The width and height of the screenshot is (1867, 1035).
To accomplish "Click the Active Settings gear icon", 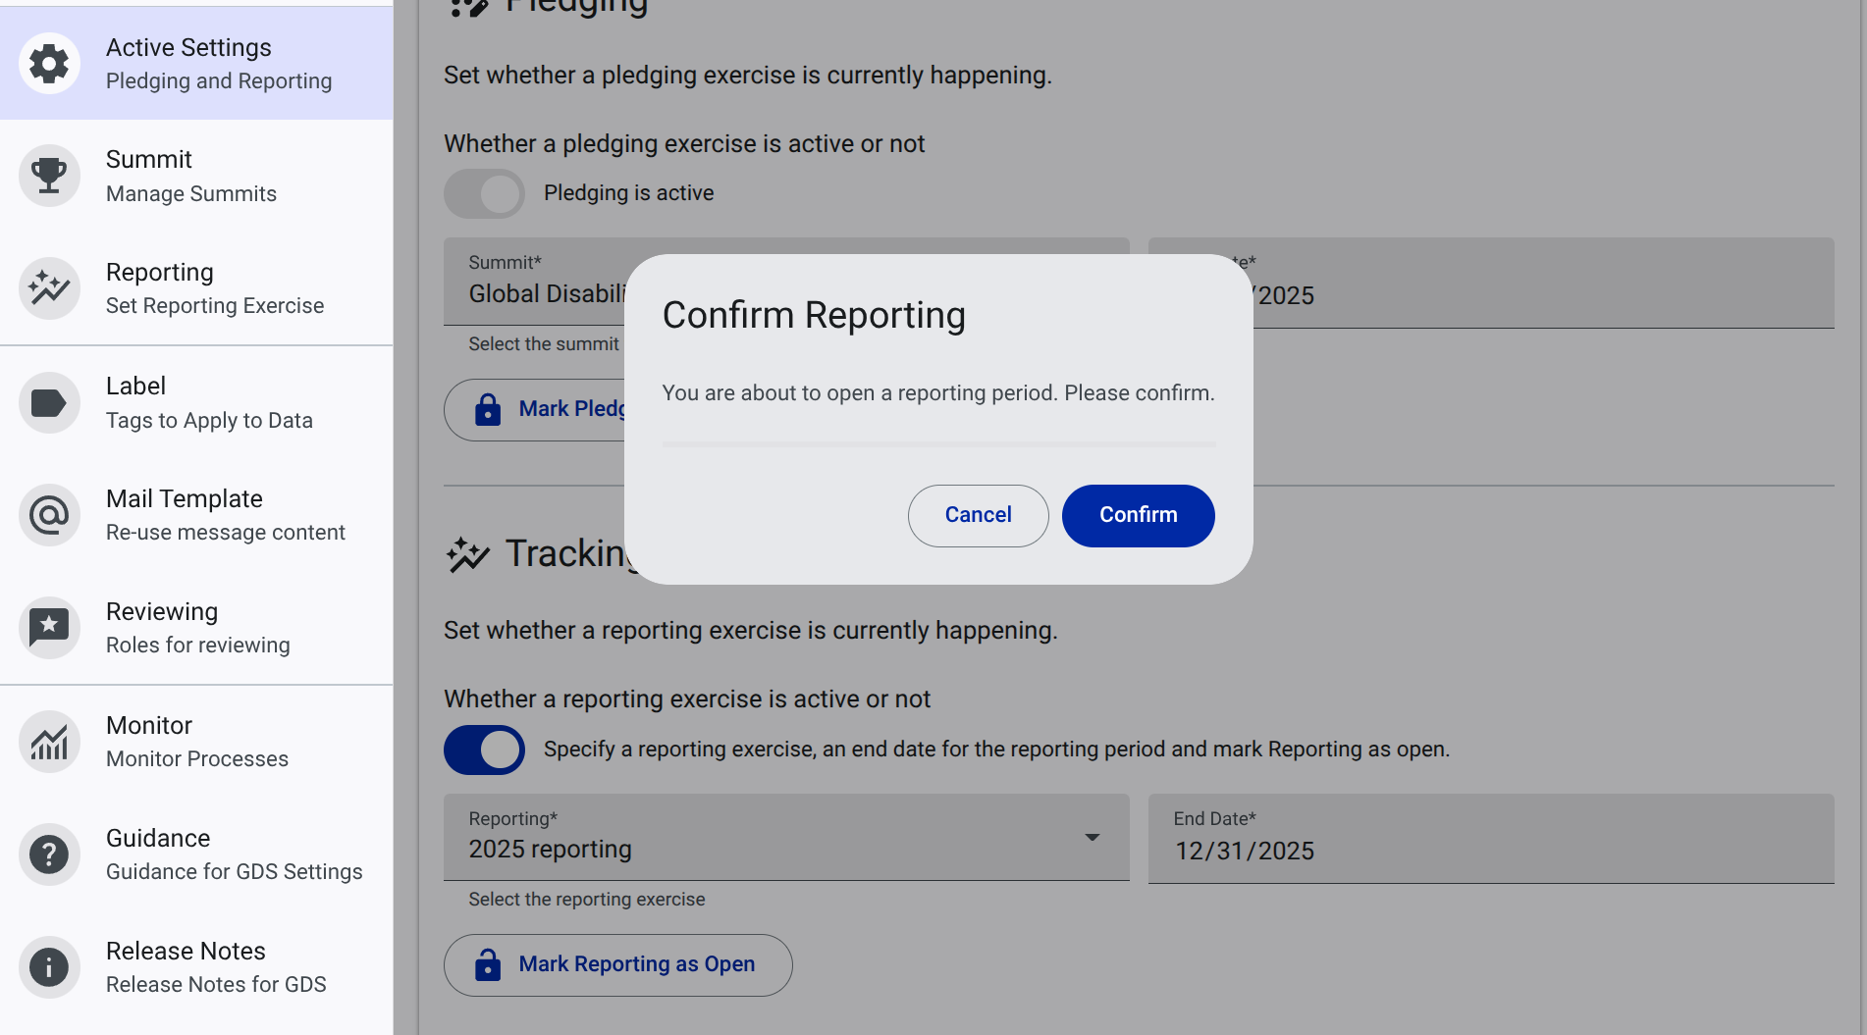I will 49,64.
